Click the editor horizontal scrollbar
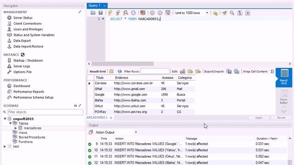Screen dimensions: 294x165 point(123,64)
